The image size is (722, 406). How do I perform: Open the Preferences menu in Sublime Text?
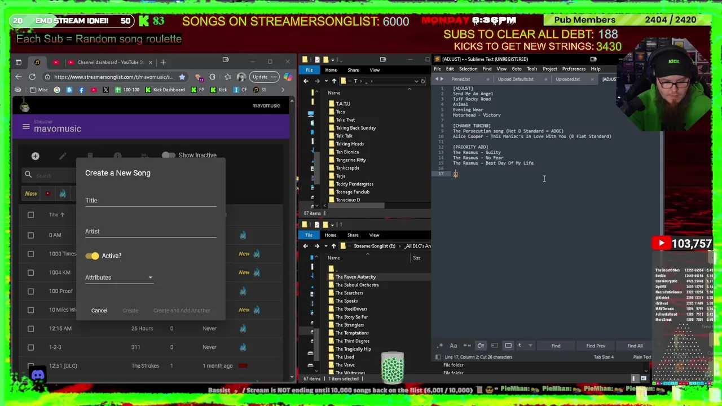[x=574, y=69]
